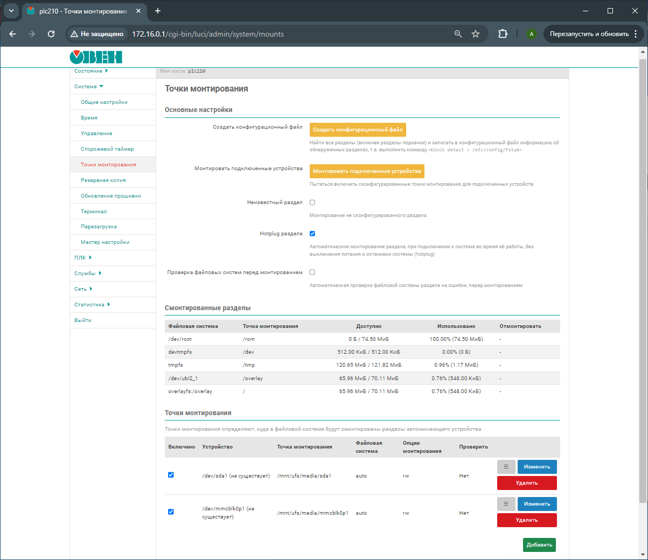Reload the page with refresh icon
Image resolution: width=648 pixels, height=560 pixels.
coord(51,34)
